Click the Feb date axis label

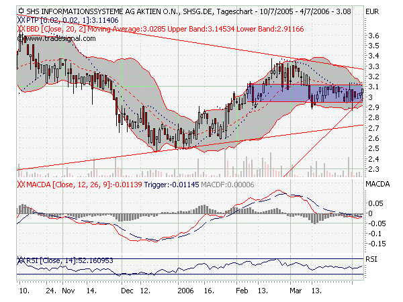(x=242, y=291)
